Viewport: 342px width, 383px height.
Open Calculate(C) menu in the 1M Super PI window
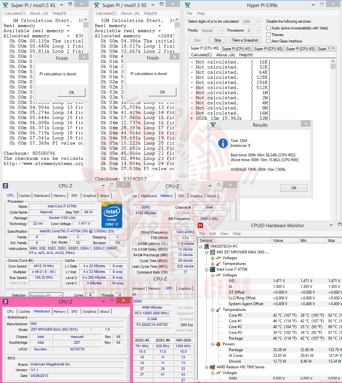pos(15,13)
